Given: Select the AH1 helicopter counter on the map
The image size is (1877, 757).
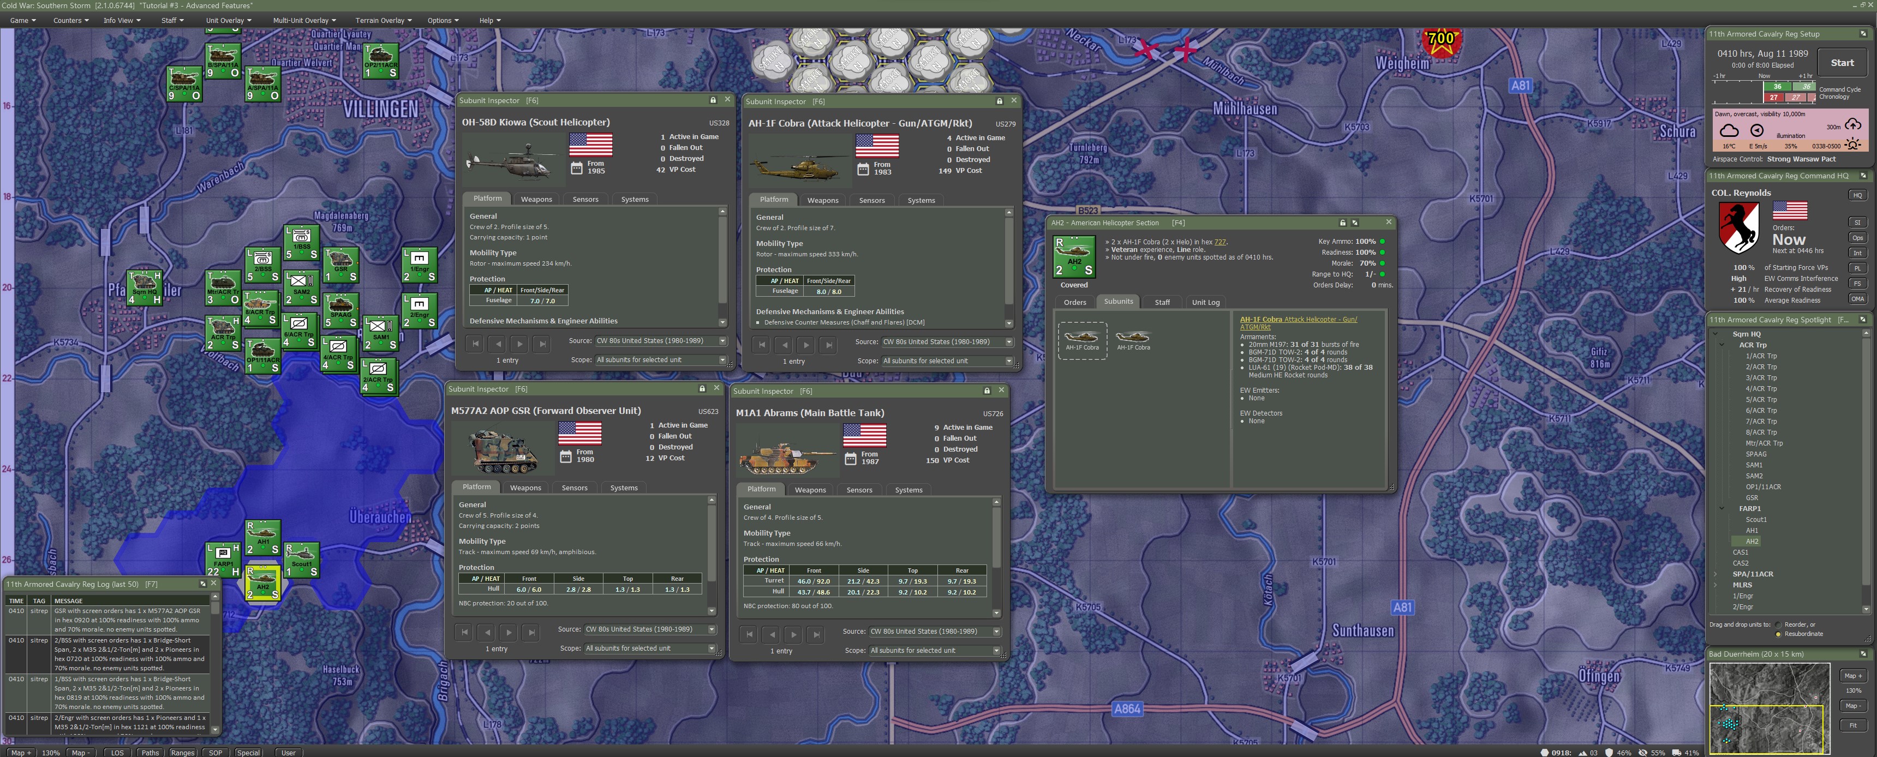Looking at the screenshot, I should coord(263,538).
